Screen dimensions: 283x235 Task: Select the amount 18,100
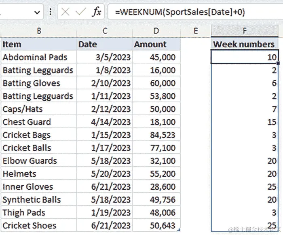click(156, 122)
